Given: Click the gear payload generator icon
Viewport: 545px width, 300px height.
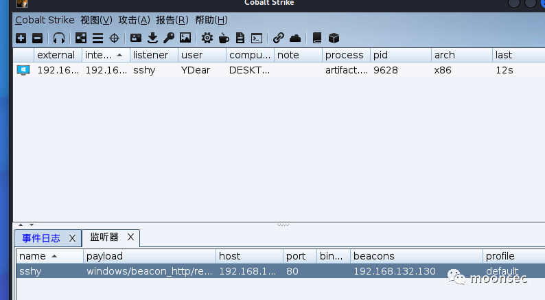Looking at the screenshot, I should [x=207, y=38].
